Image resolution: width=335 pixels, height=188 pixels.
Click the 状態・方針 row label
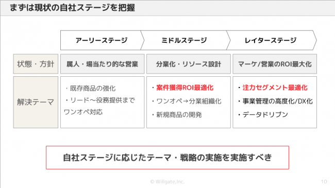tap(36, 64)
